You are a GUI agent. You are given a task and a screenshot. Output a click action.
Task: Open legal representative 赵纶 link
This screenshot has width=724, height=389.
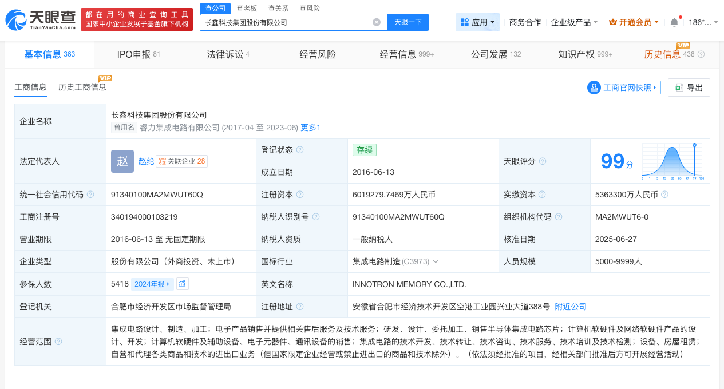(x=146, y=161)
